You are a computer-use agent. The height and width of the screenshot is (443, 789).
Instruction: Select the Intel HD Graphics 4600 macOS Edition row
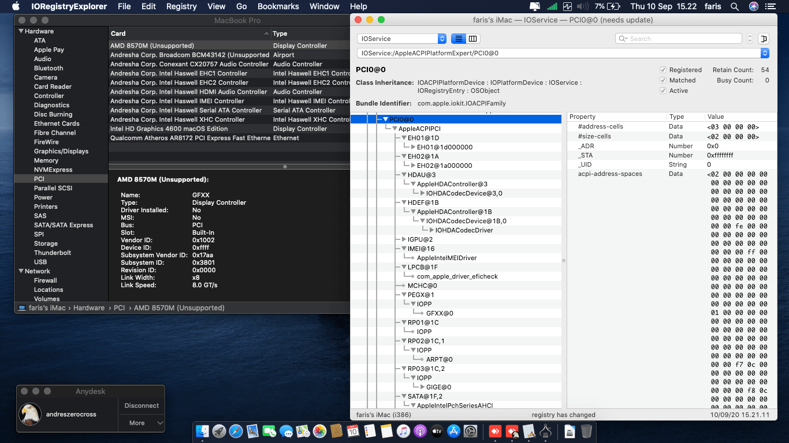click(229, 129)
